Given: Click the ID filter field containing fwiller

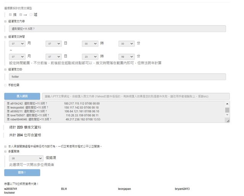Looking at the screenshot, I should [x=117, y=77].
